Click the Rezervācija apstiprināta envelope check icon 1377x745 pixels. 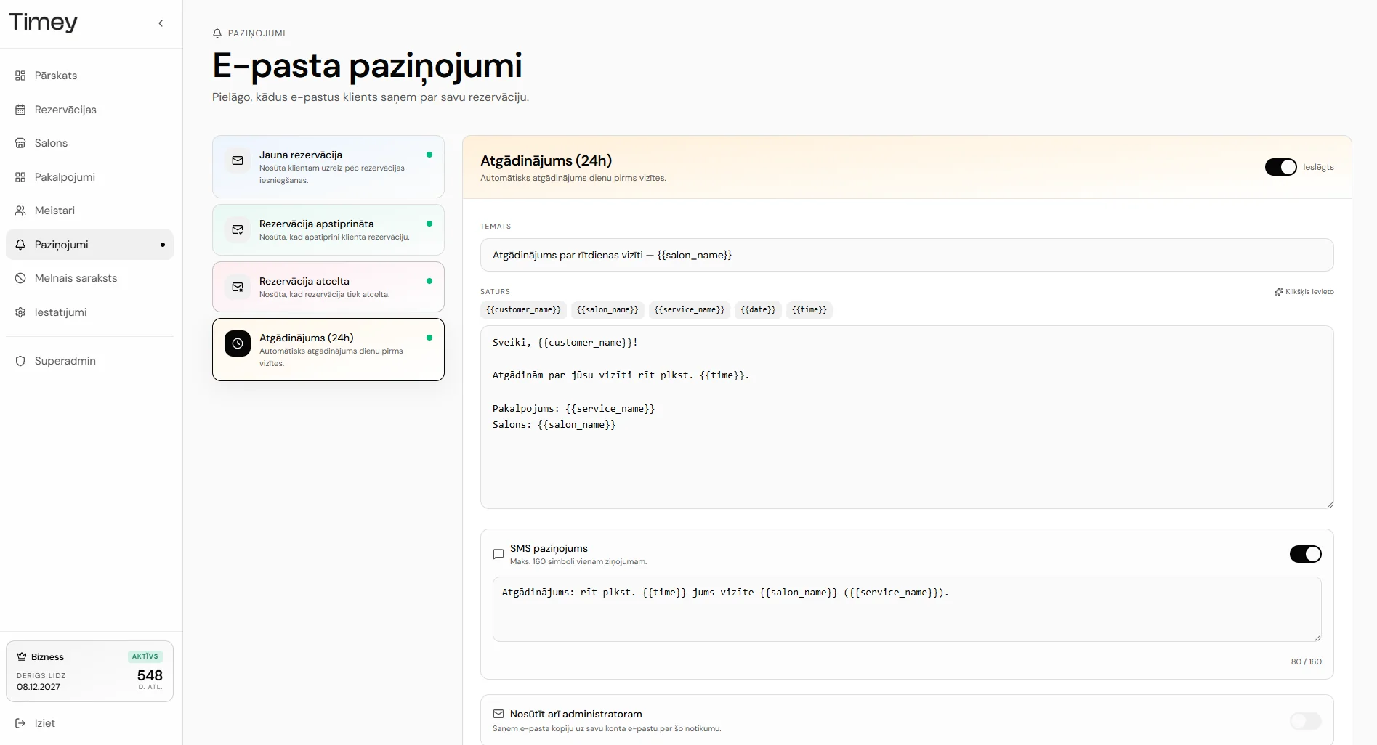click(x=238, y=229)
